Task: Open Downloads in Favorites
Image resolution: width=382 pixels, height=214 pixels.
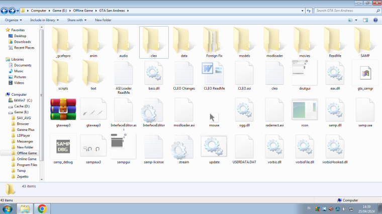Action: tap(23, 42)
